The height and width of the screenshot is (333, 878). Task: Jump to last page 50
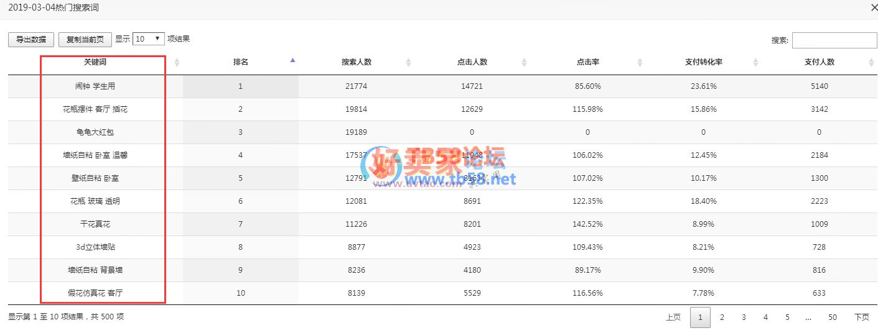832,317
